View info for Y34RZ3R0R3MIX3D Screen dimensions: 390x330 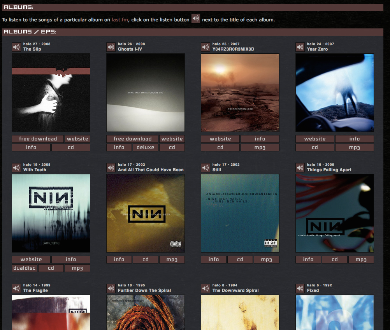click(260, 139)
